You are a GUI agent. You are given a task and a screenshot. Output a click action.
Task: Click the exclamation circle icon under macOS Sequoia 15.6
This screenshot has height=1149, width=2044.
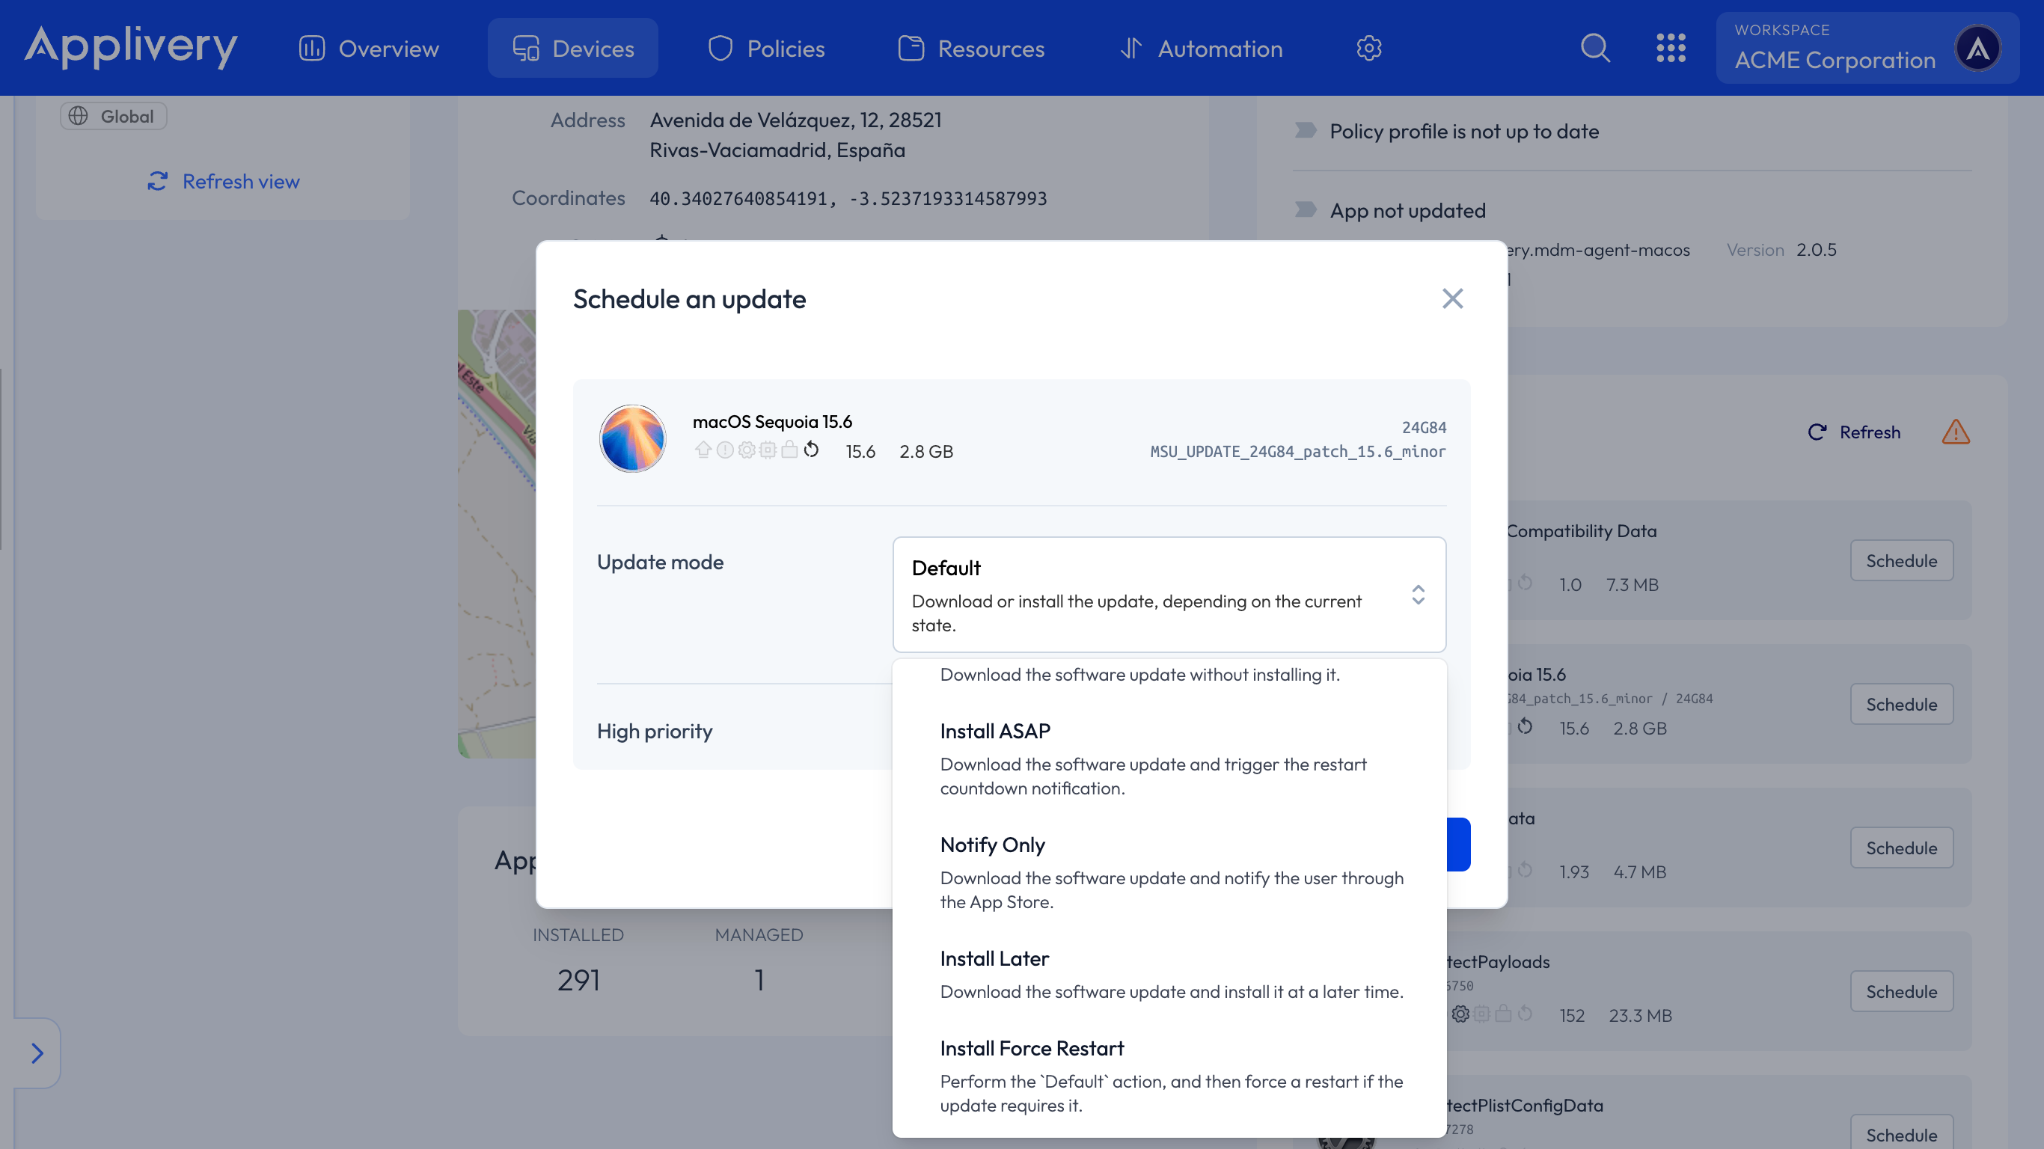click(724, 450)
